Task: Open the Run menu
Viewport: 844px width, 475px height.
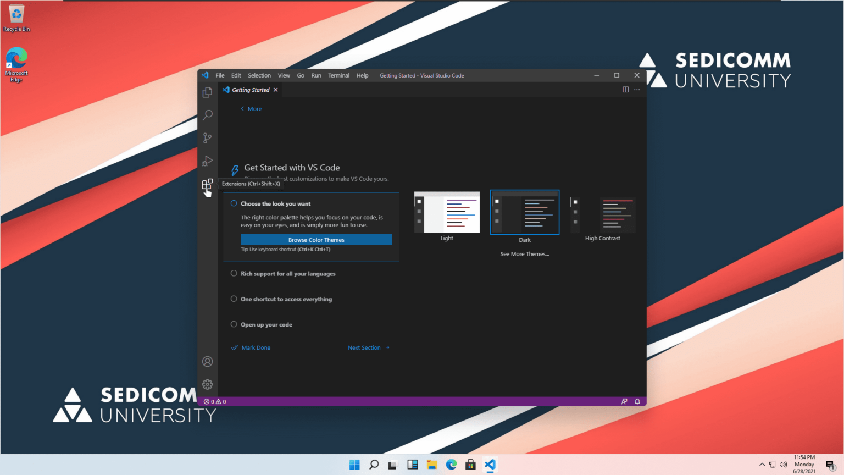Action: tap(316, 75)
